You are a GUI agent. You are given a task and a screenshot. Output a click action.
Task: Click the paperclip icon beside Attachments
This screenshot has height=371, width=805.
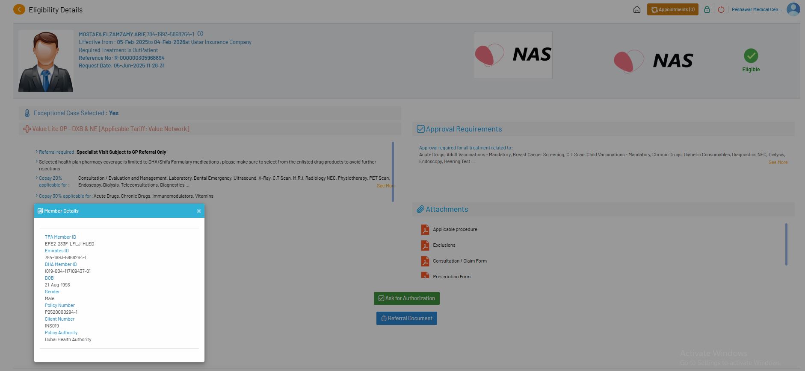coord(420,209)
